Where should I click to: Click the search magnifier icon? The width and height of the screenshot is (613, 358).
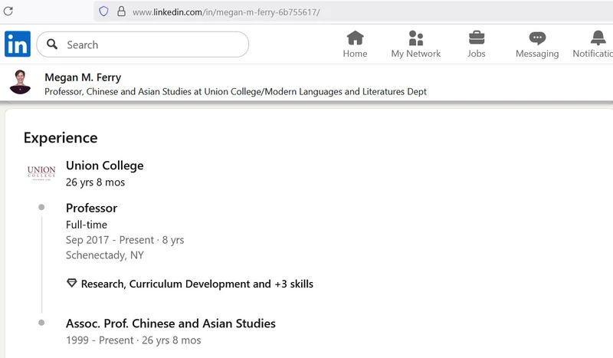(x=52, y=44)
